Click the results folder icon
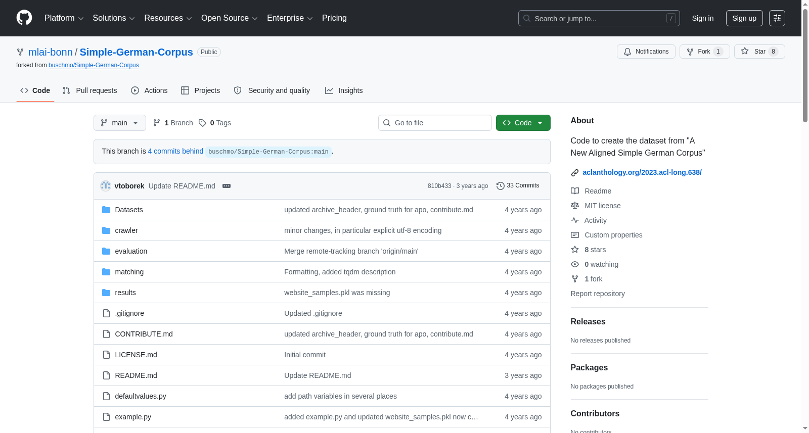 [x=106, y=293]
